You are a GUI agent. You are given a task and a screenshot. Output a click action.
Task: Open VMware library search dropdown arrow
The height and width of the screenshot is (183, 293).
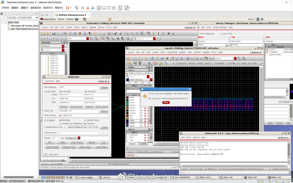point(37,17)
